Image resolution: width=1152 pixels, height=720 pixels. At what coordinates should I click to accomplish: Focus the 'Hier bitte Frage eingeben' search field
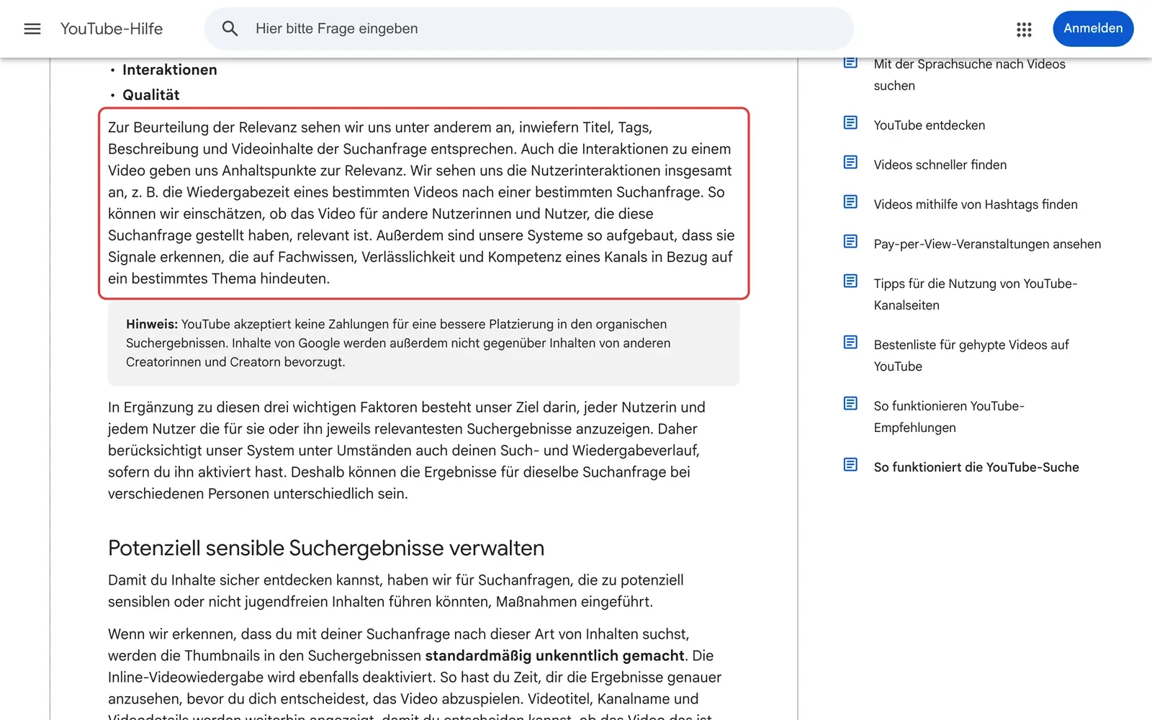coord(529,29)
